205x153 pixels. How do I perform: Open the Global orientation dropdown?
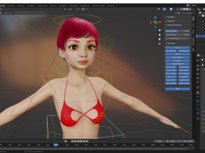70,9
